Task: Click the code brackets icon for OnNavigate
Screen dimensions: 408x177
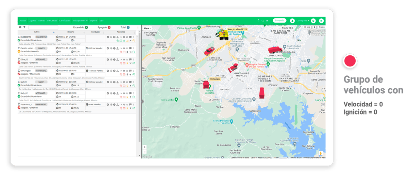Action: [121, 71]
